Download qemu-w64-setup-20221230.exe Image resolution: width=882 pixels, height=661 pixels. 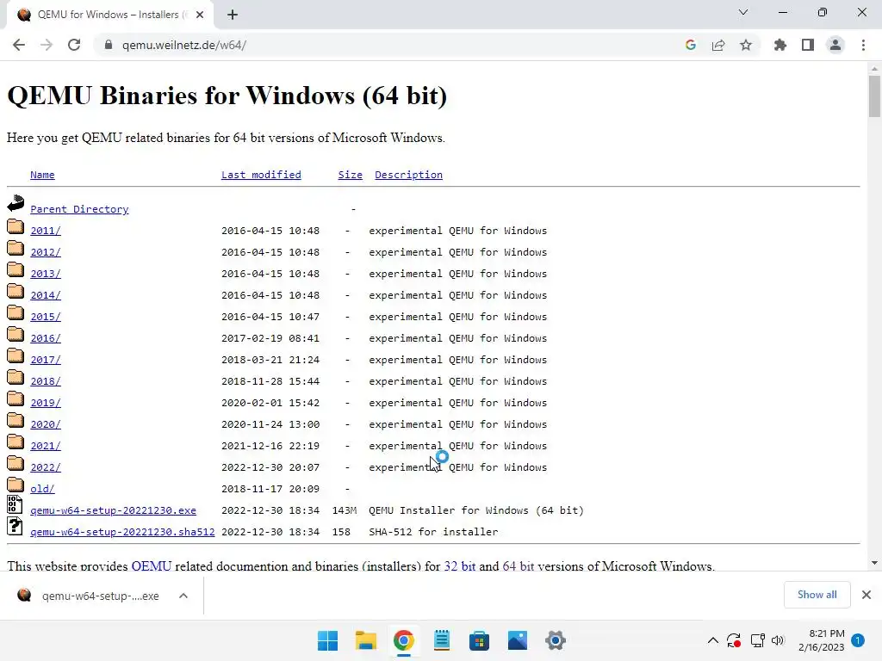click(113, 510)
